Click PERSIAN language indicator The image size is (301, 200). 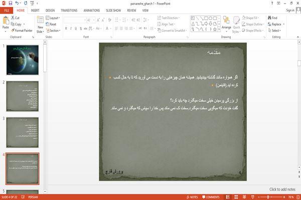click(33, 197)
